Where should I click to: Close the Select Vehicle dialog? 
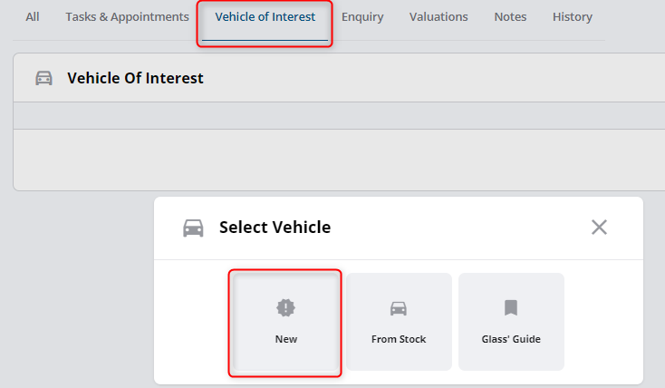(x=599, y=228)
